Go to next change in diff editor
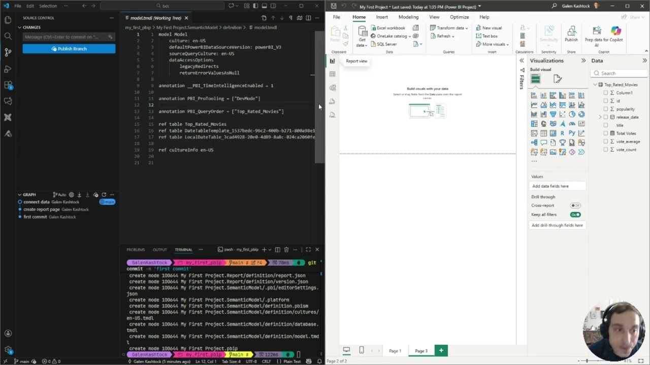The width and height of the screenshot is (650, 365). pos(282,18)
